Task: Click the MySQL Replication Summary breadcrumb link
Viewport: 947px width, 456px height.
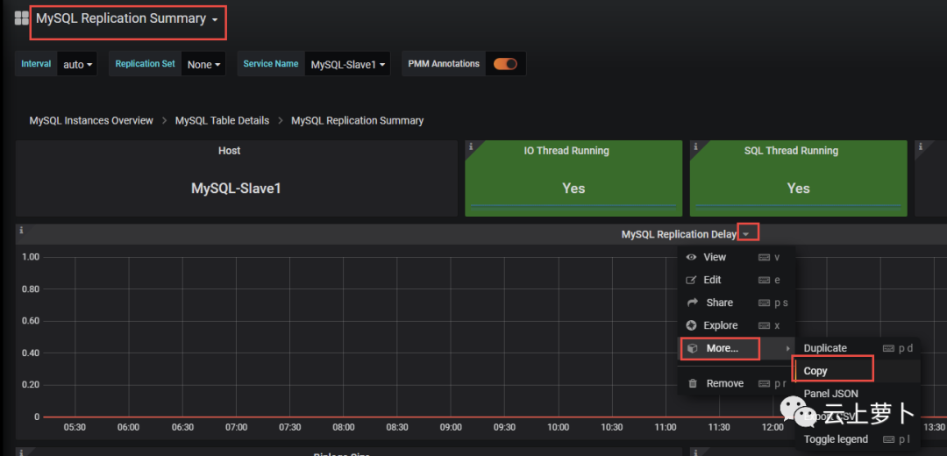Action: tap(358, 120)
